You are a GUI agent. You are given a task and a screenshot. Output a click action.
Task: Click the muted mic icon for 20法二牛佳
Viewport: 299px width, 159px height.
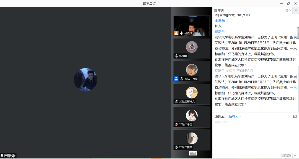pos(176,124)
